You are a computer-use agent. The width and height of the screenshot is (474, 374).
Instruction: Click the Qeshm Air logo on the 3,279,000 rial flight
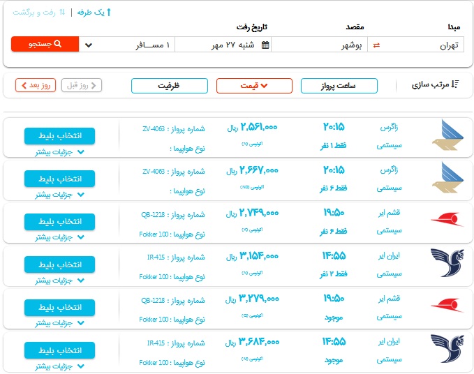447,306
